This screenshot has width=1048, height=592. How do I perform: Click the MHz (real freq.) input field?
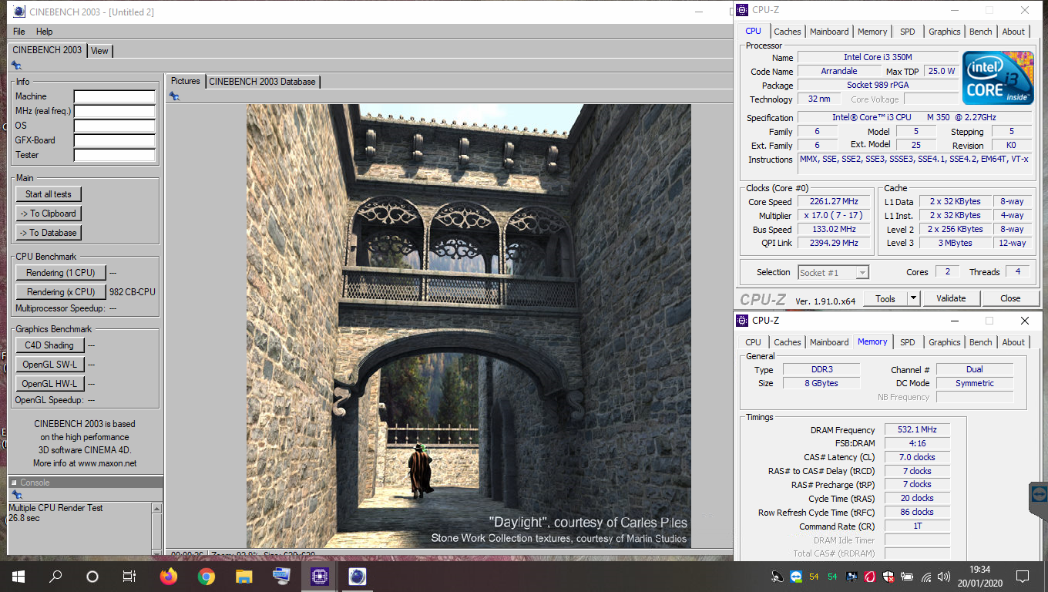pyautogui.click(x=115, y=112)
